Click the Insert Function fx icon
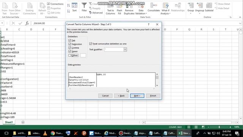Viewport: 243px width, 137px height. [x=27, y=23]
